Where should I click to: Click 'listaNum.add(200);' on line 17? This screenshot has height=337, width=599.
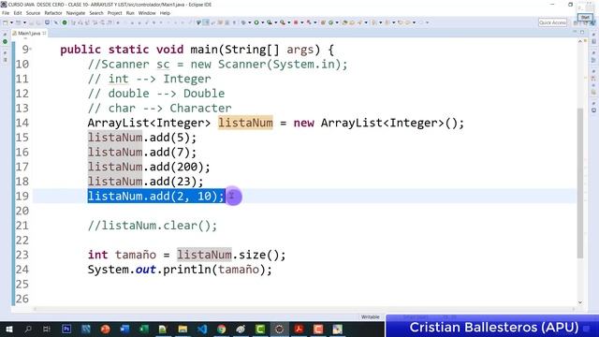pos(149,167)
